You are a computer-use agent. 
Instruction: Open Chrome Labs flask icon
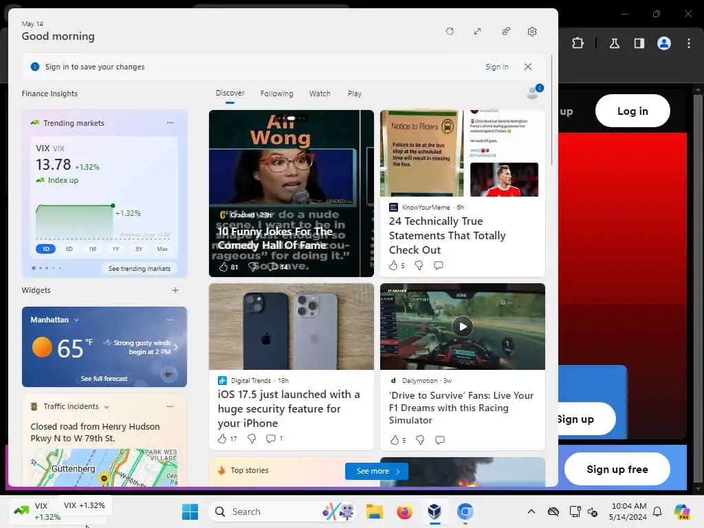click(614, 43)
